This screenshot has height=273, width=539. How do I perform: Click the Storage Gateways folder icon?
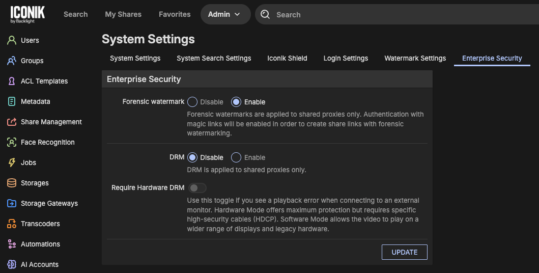coord(12,203)
